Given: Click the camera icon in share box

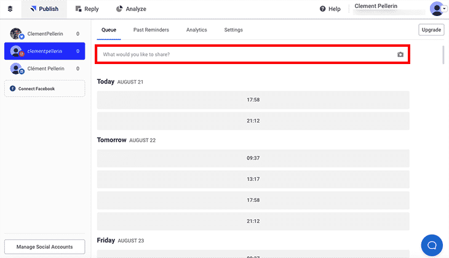Looking at the screenshot, I should coord(400,55).
